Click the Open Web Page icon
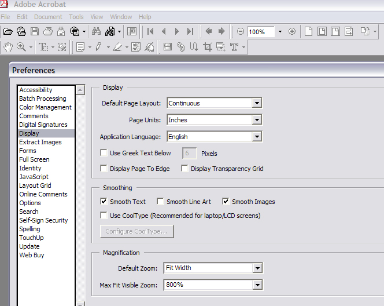The height and width of the screenshot is (306, 384). pos(21,31)
